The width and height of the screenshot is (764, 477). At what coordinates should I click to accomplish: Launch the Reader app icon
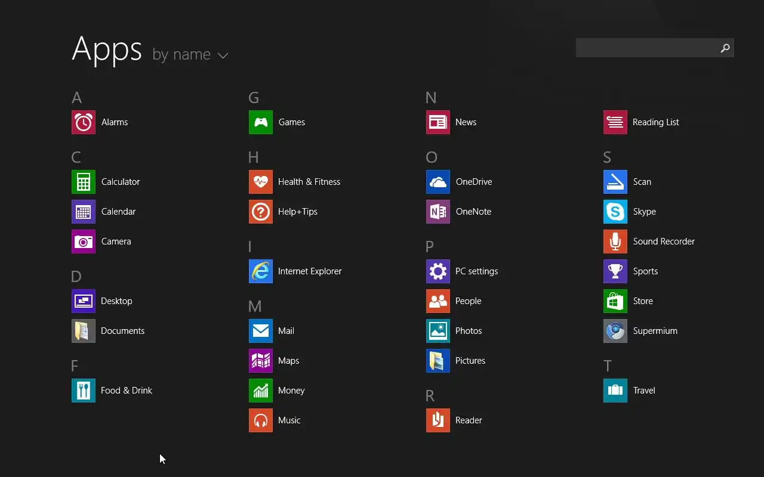(438, 420)
